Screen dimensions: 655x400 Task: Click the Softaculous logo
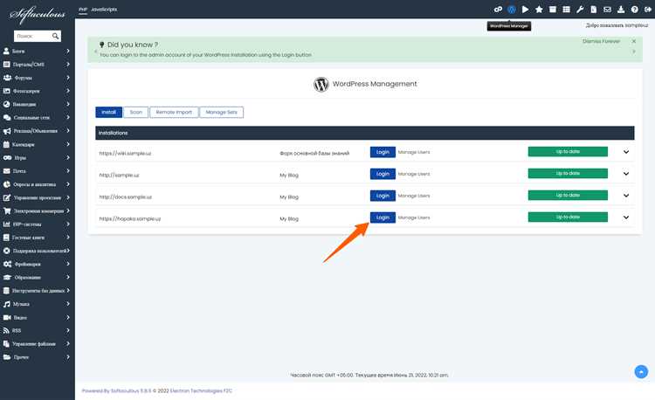pos(38,15)
